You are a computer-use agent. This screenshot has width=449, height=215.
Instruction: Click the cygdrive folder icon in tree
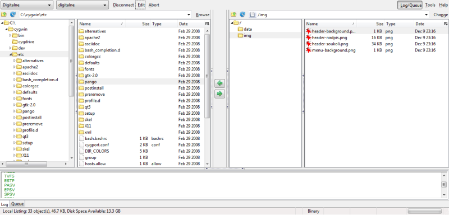(x=15, y=41)
